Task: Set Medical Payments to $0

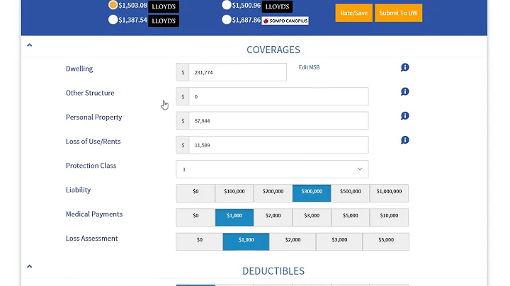Action: pos(195,217)
